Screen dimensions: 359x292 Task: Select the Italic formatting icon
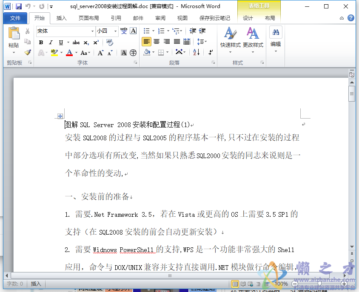[x=51, y=42]
